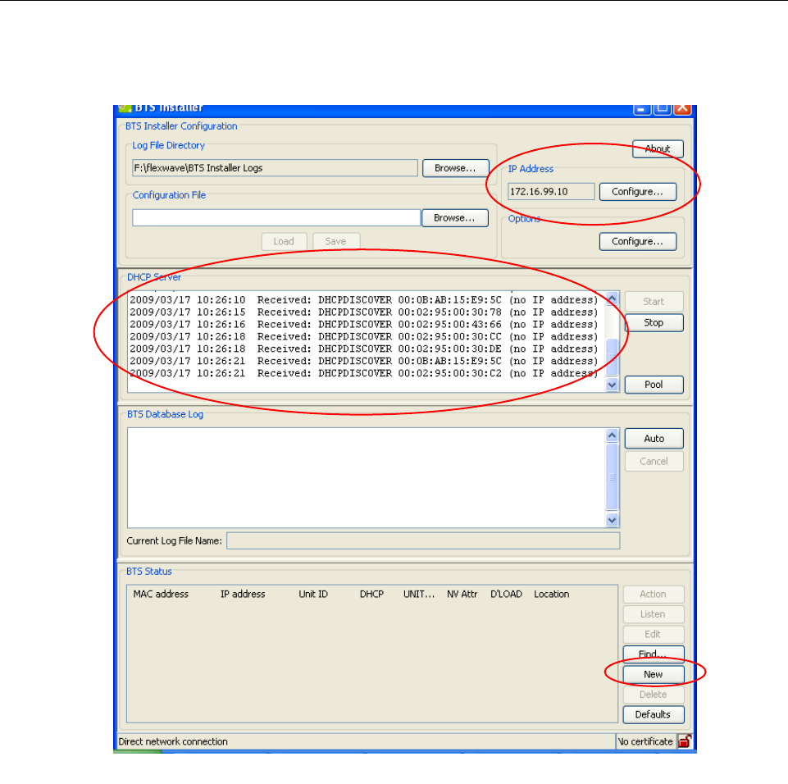Browse for a Configuration File
Viewport: 788px width, 784px height.
click(x=454, y=217)
